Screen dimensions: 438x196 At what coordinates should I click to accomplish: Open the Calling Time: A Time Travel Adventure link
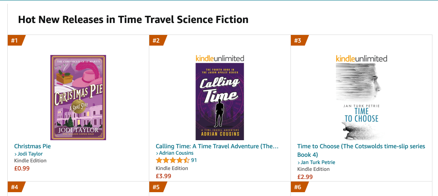217,146
